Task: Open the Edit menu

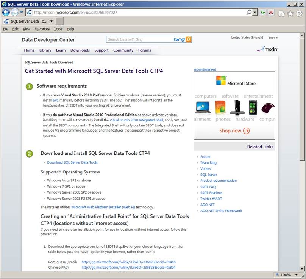Action: point(16,29)
